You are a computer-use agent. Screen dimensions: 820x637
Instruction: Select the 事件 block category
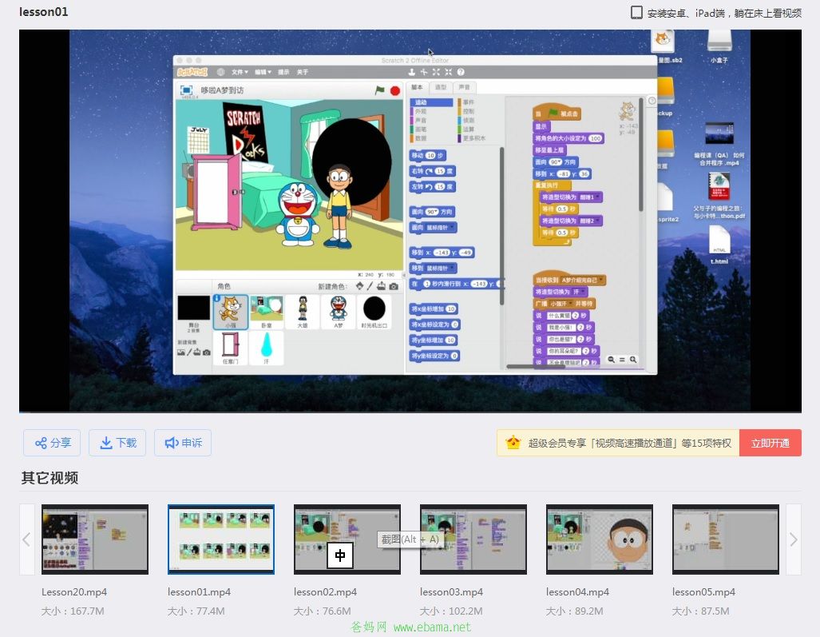coord(479,102)
